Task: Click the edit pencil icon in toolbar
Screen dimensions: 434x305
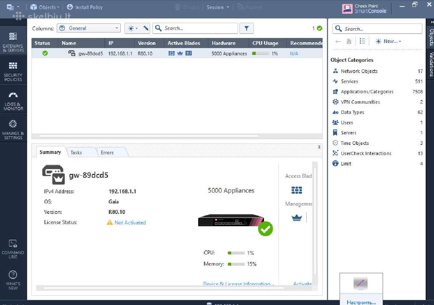Action: point(146,28)
